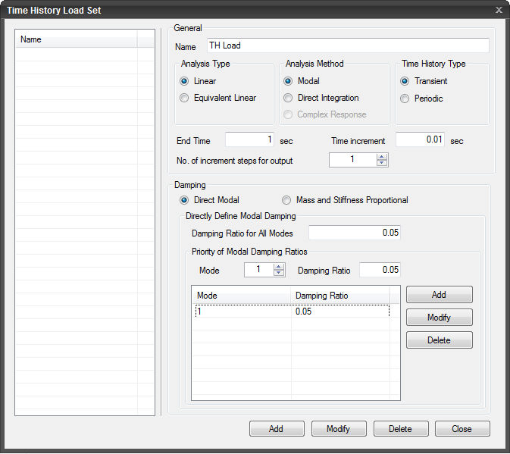
Task: Select Periodic time history type
Action: [405, 99]
